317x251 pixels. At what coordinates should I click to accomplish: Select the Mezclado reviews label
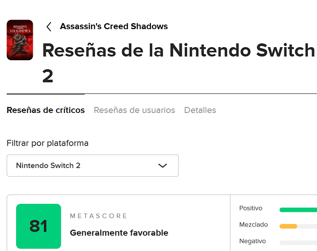pyautogui.click(x=253, y=224)
